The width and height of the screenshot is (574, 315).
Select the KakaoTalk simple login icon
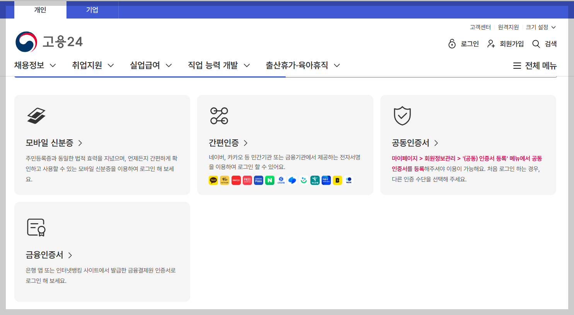(213, 180)
